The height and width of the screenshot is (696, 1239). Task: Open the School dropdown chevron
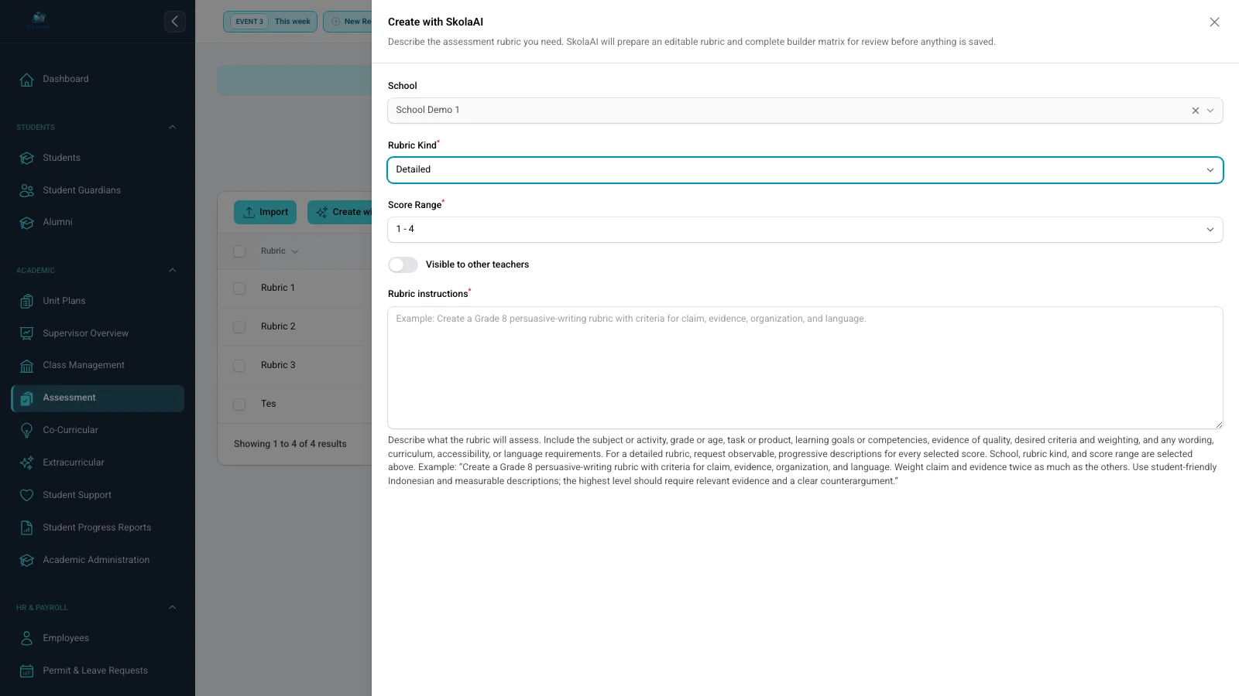point(1210,111)
